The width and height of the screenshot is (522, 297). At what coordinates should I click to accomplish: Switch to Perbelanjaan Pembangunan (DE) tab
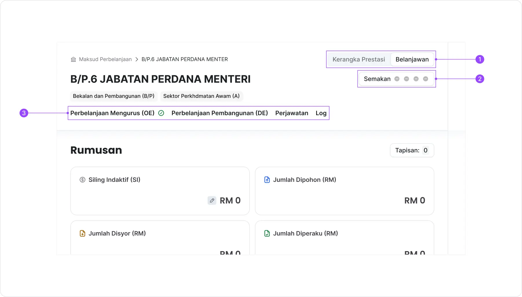pyautogui.click(x=219, y=113)
